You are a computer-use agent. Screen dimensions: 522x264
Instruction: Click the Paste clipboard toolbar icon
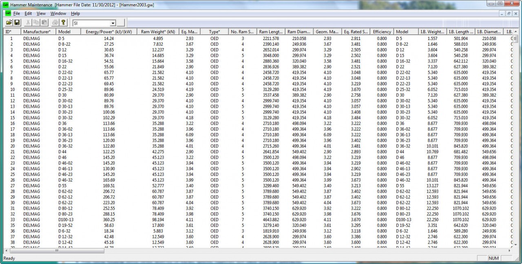(44, 23)
